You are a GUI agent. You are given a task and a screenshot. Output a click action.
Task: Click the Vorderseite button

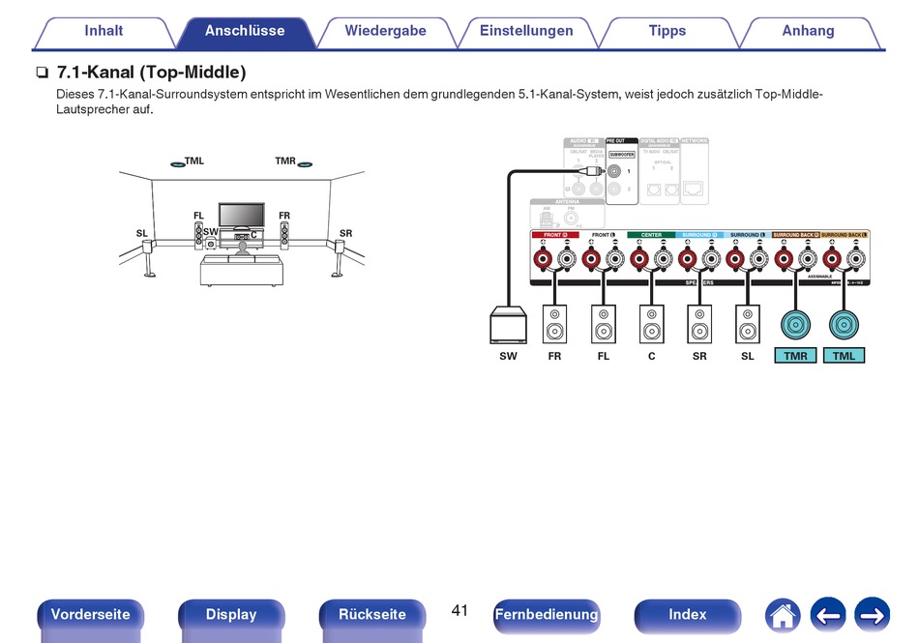click(x=90, y=615)
